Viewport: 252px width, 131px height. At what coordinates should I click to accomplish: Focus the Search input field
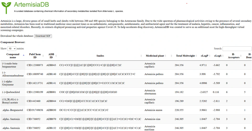pos(237,48)
